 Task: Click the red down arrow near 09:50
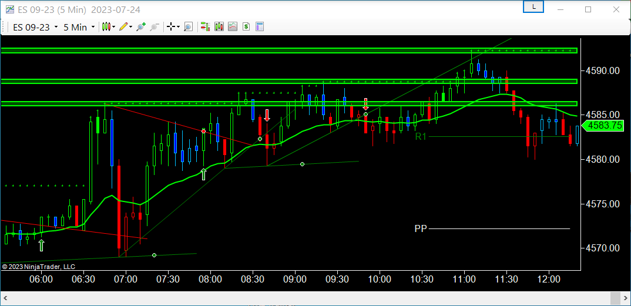(x=365, y=104)
